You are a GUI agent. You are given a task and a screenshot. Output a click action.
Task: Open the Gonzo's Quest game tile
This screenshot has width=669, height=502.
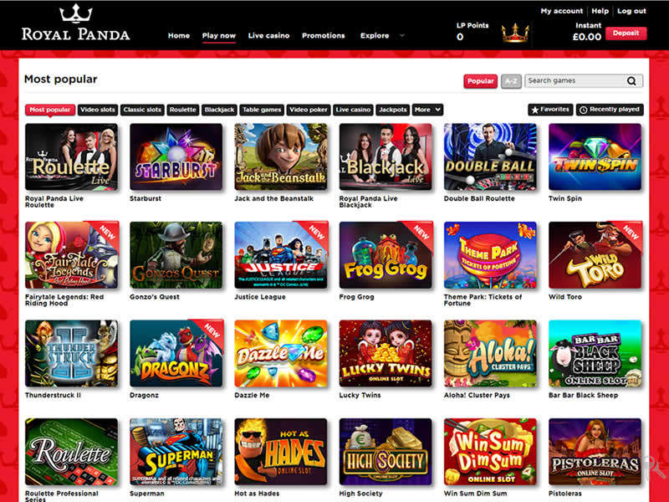tap(176, 255)
